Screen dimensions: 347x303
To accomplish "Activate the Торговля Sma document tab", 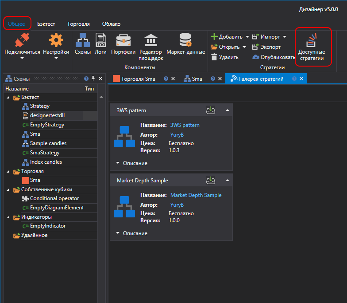I will click(138, 79).
